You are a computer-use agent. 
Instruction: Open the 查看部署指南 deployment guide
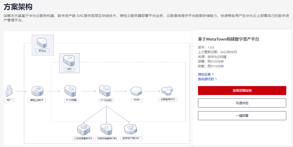tap(242, 91)
